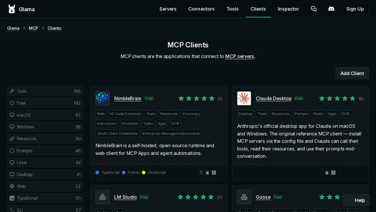Viewport: 376px width, 212px height.
Task: Click the speech bubble icon beside Prompts
Action: pyautogui.click(x=12, y=150)
